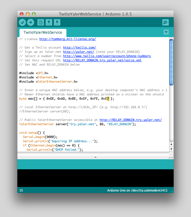This screenshot has width=191, height=217.
Task: Click the "try.yaler.net" string
Action: point(82,124)
